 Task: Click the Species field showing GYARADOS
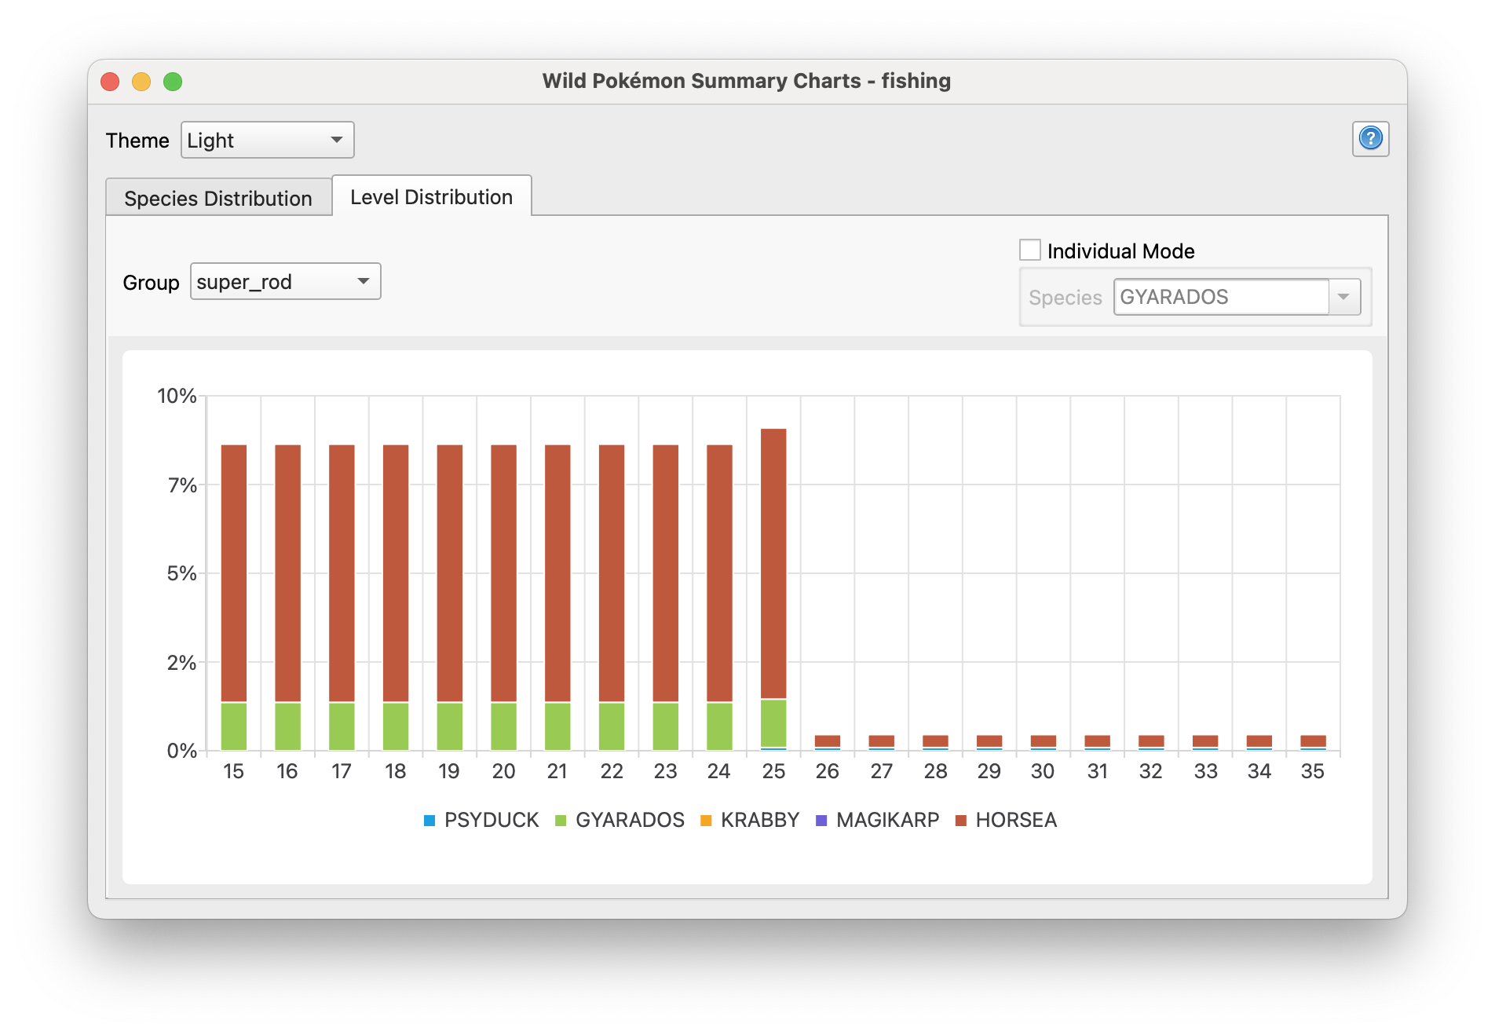click(x=1222, y=297)
